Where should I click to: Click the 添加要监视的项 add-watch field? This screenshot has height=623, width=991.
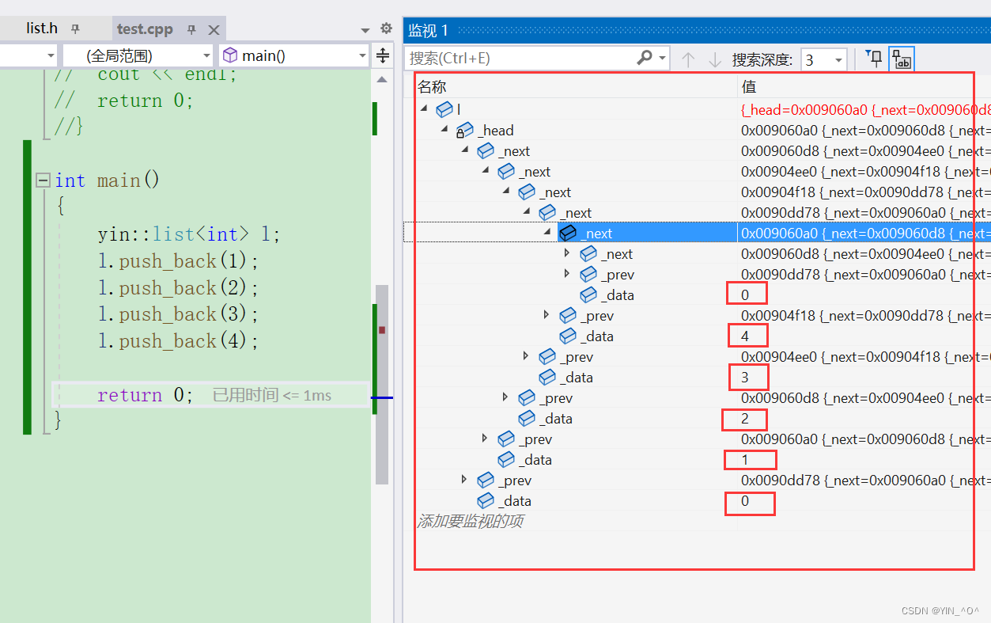[470, 521]
